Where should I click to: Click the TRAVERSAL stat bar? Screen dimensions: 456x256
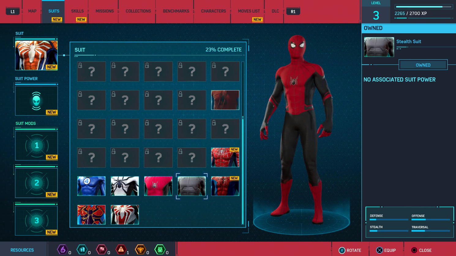click(x=431, y=231)
